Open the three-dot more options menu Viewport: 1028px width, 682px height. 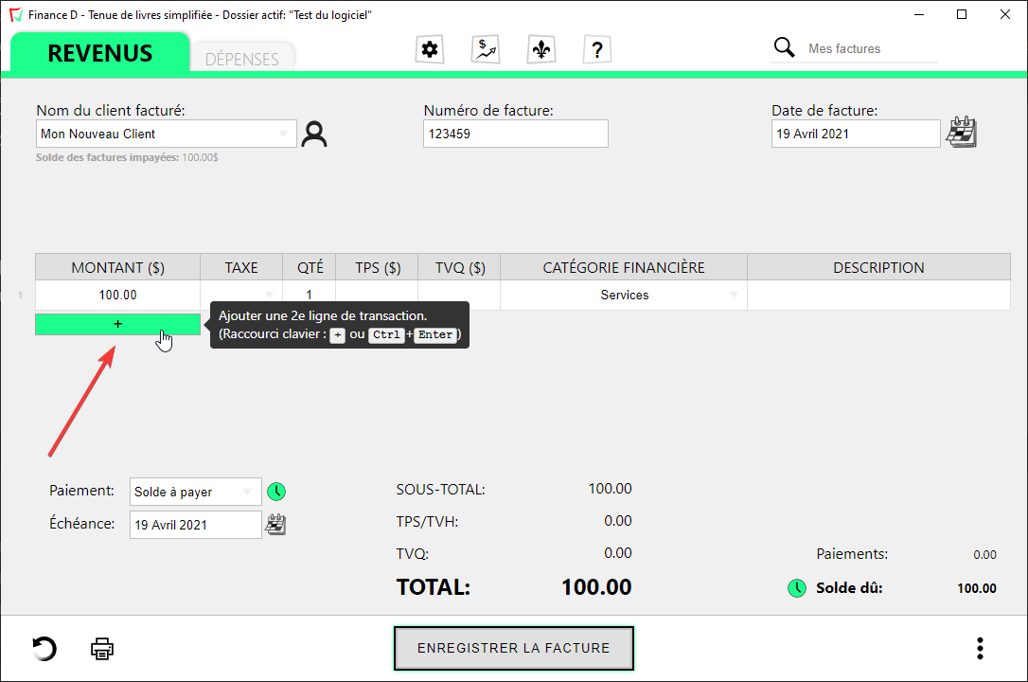click(x=980, y=649)
